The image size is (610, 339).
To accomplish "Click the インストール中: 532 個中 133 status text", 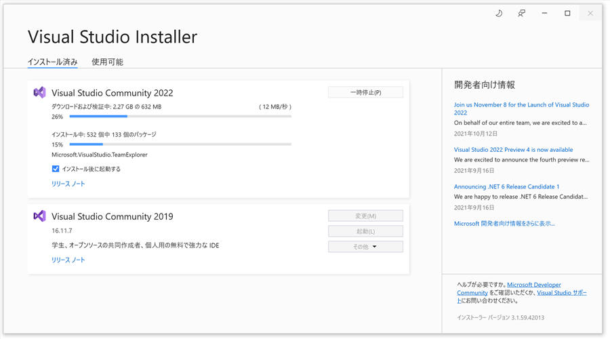I will click(x=104, y=135).
